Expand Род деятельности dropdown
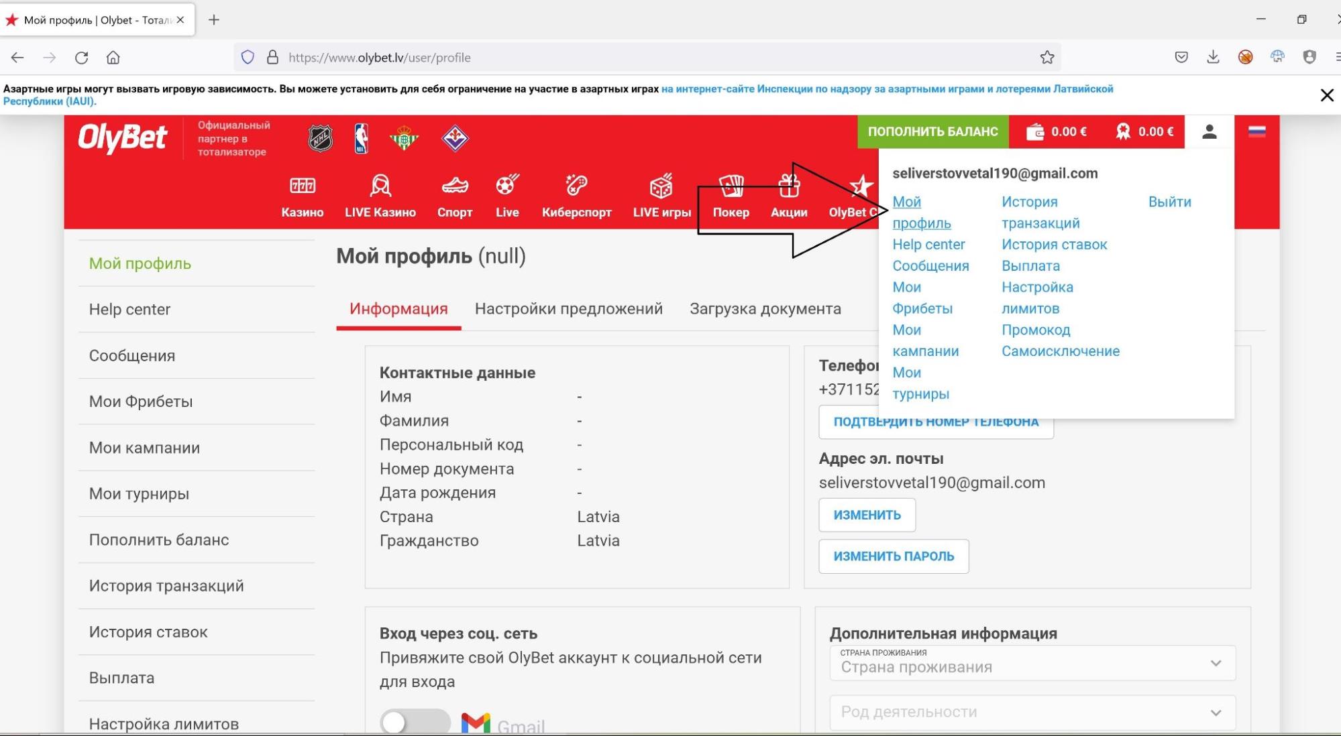1341x736 pixels. tap(1032, 713)
